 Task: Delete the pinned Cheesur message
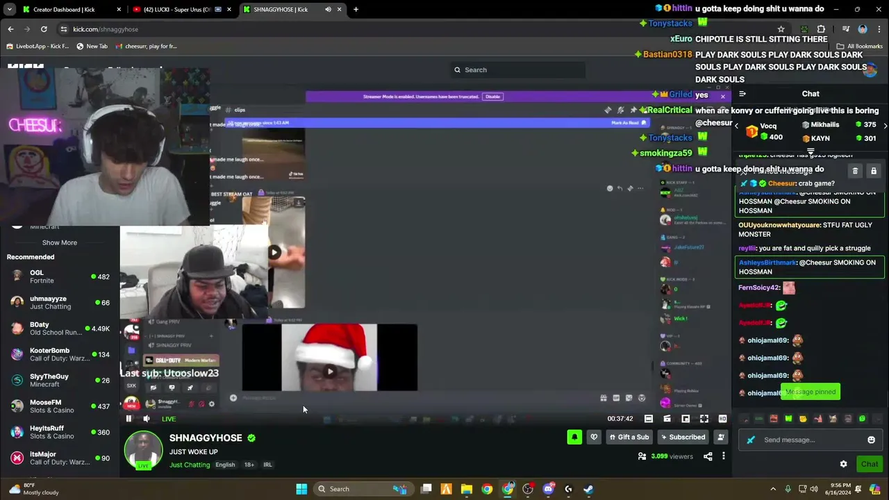point(855,171)
